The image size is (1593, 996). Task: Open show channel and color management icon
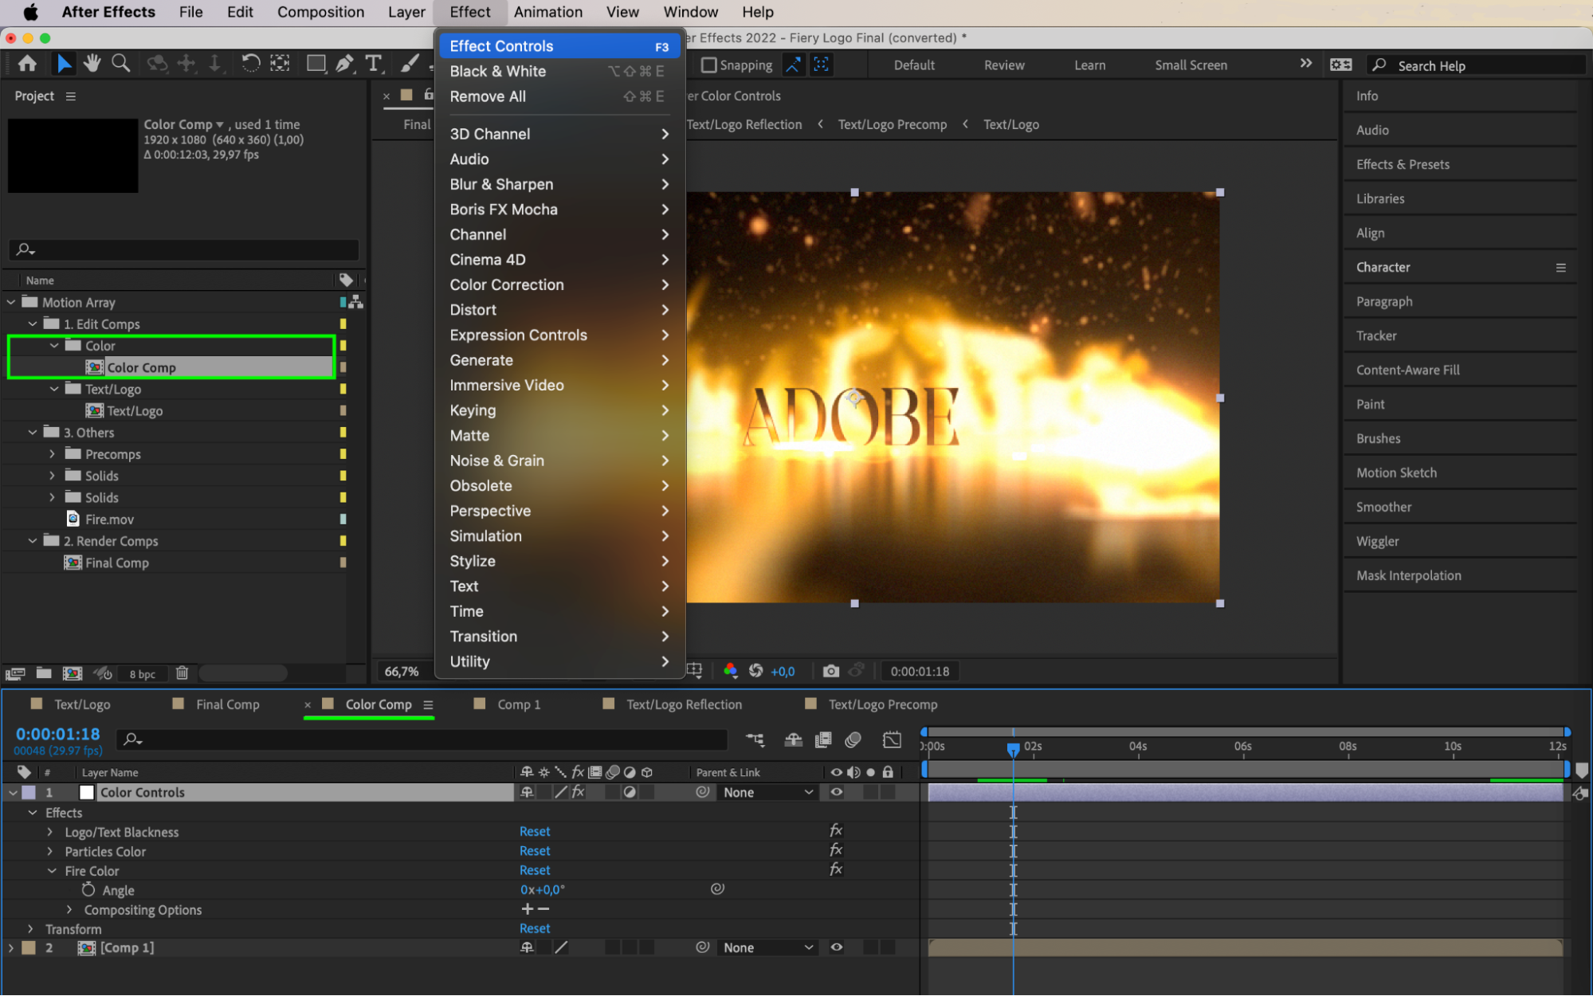click(730, 671)
